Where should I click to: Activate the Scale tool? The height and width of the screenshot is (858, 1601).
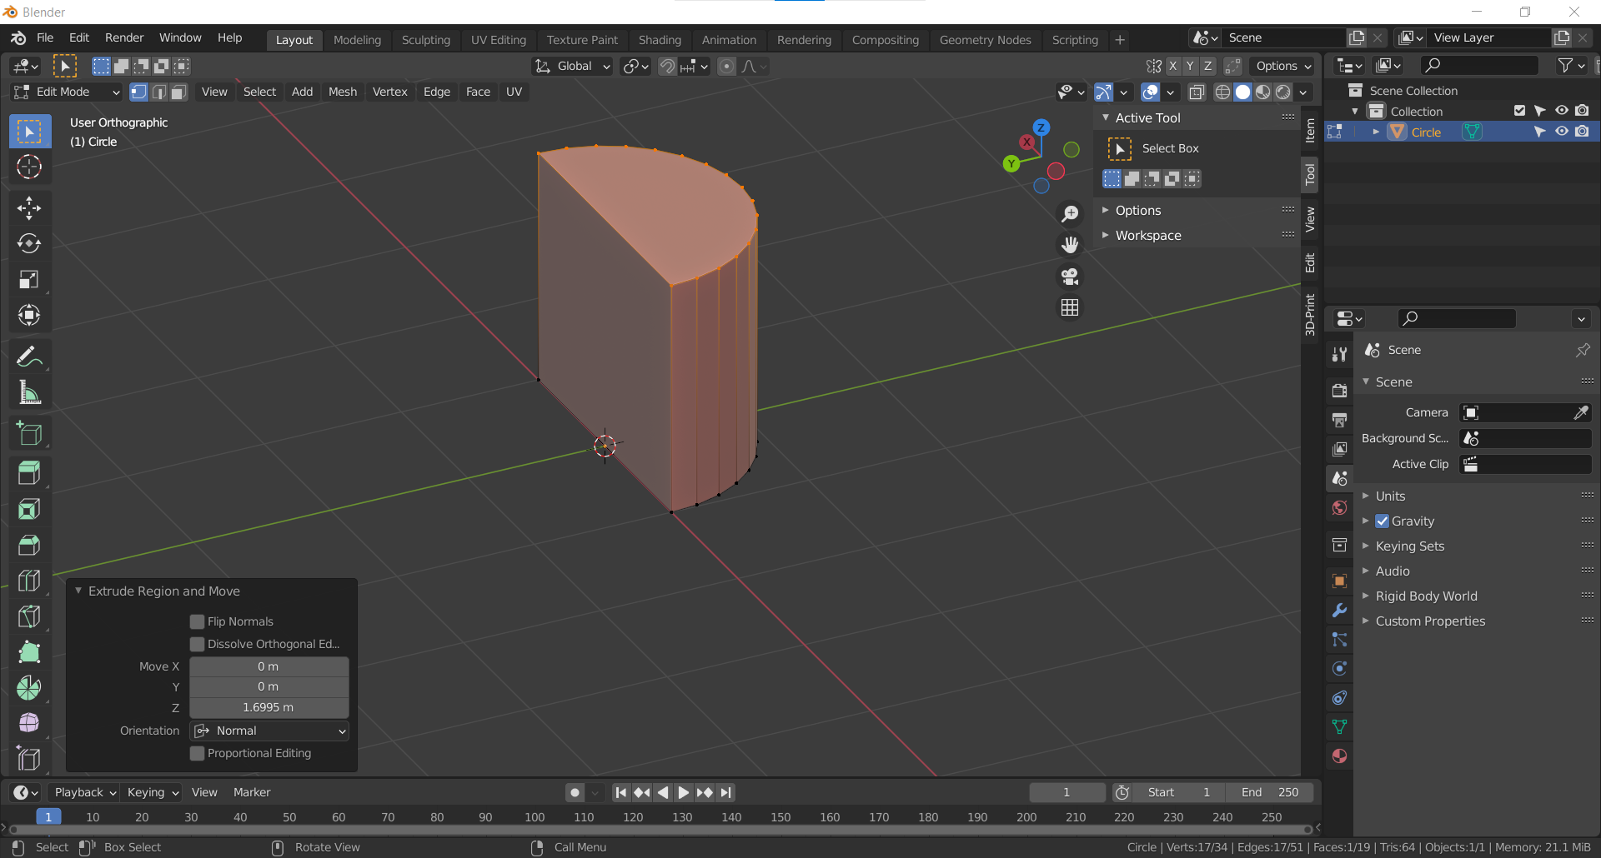click(x=29, y=279)
